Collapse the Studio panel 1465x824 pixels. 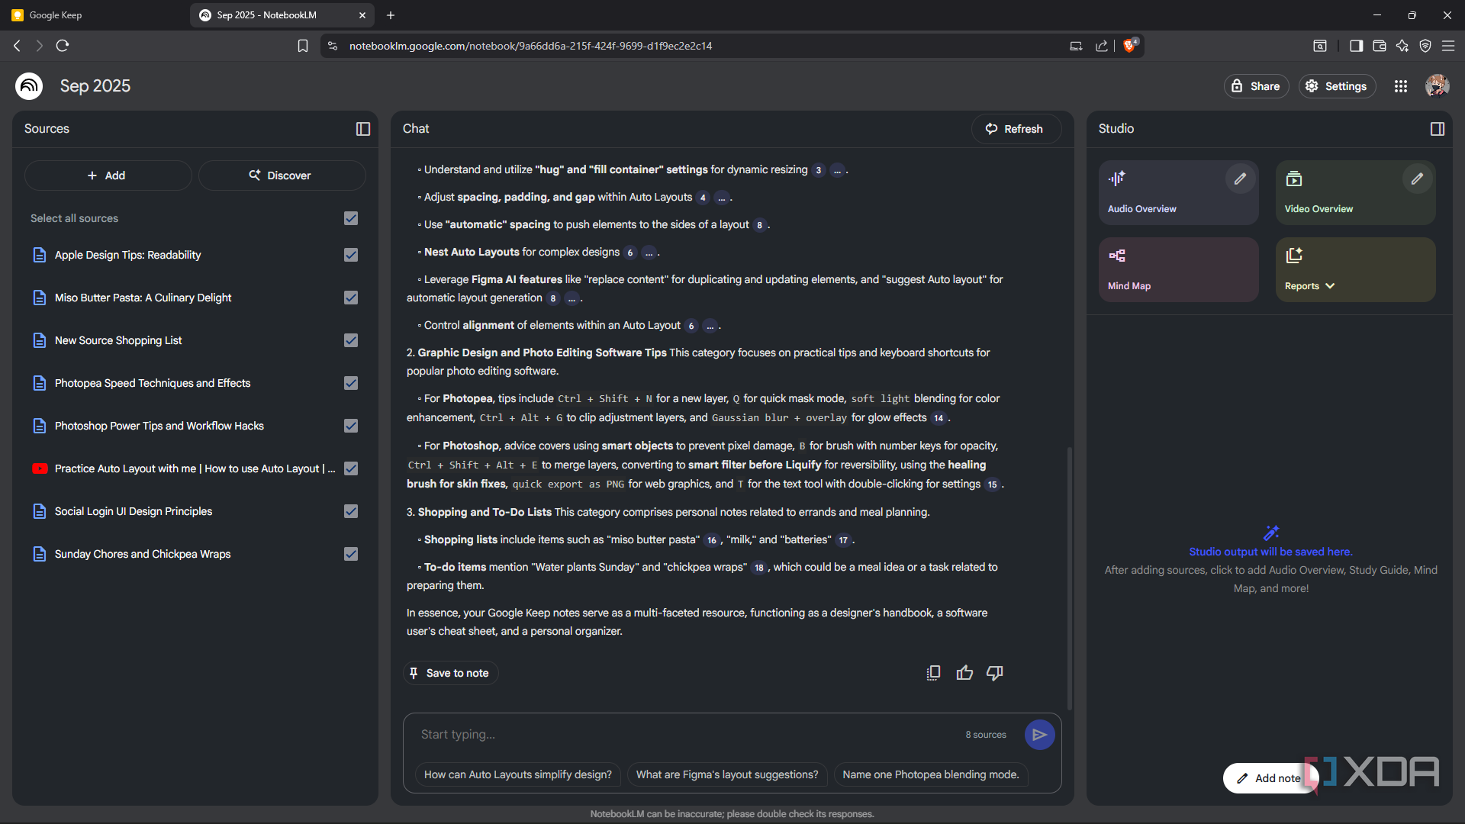click(x=1438, y=129)
